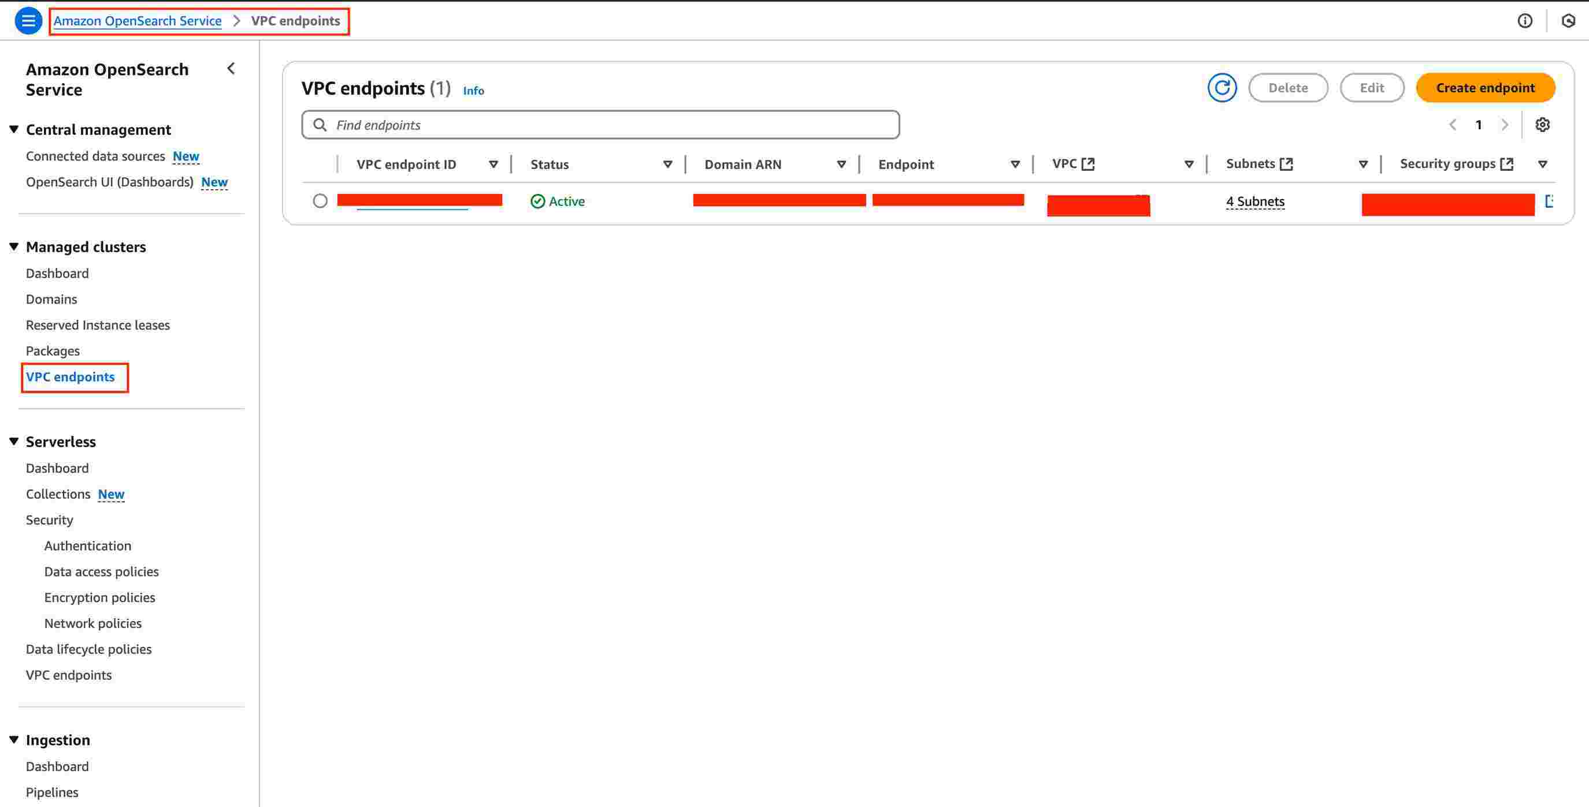Select VPC endpoints under Managed clusters
This screenshot has width=1589, height=807.
[x=70, y=377]
